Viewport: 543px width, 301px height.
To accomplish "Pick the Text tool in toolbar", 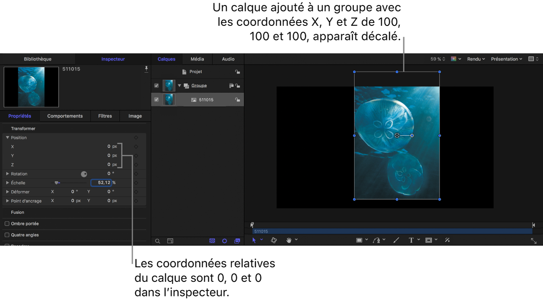I will pyautogui.click(x=411, y=240).
